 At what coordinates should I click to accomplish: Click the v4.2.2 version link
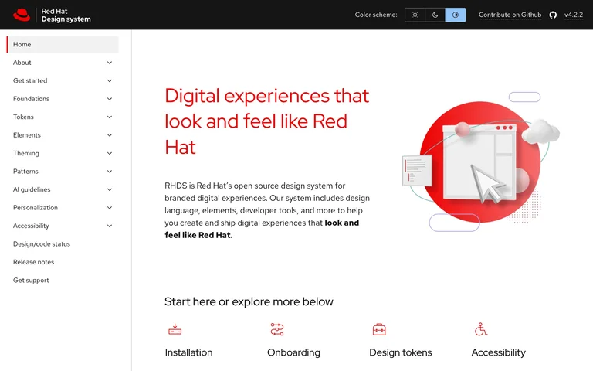click(x=574, y=15)
